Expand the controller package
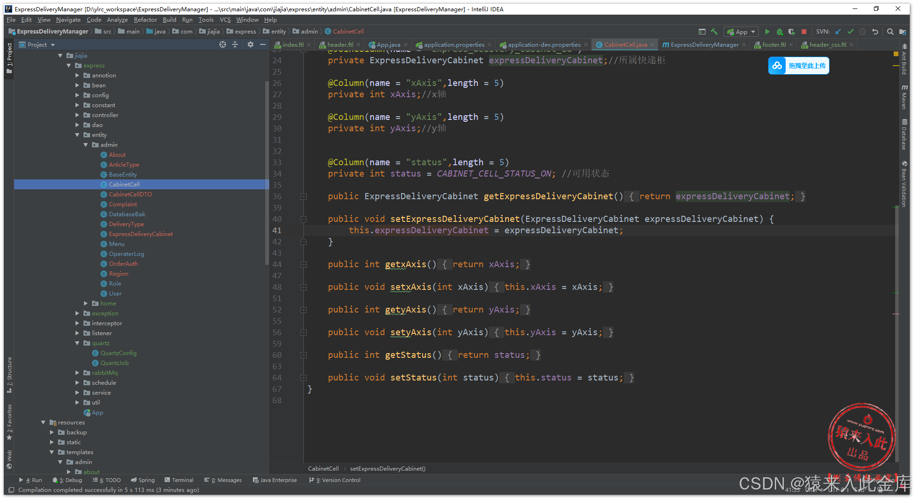 (x=77, y=115)
